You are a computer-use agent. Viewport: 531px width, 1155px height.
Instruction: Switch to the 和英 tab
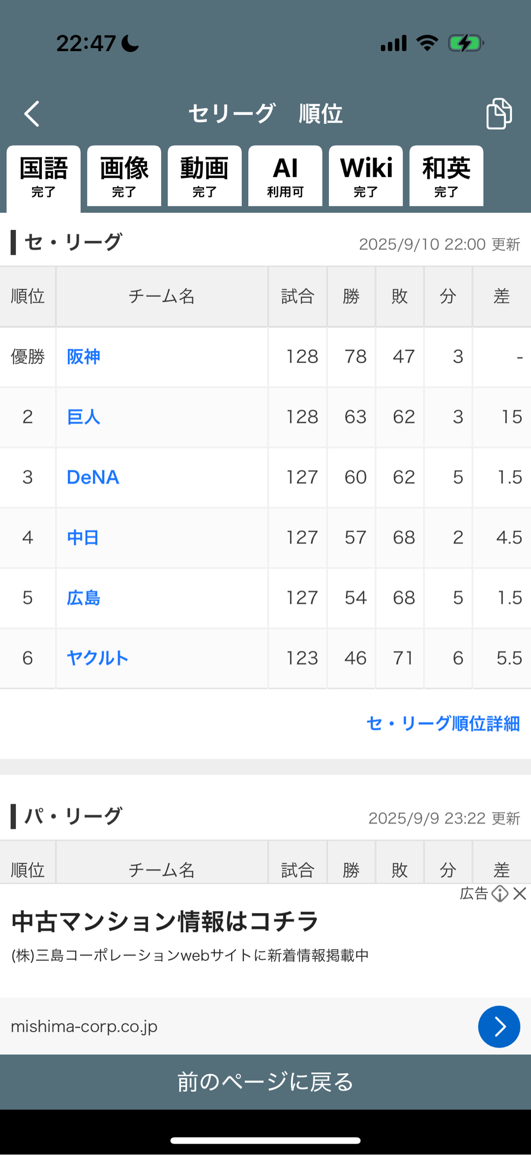[446, 177]
